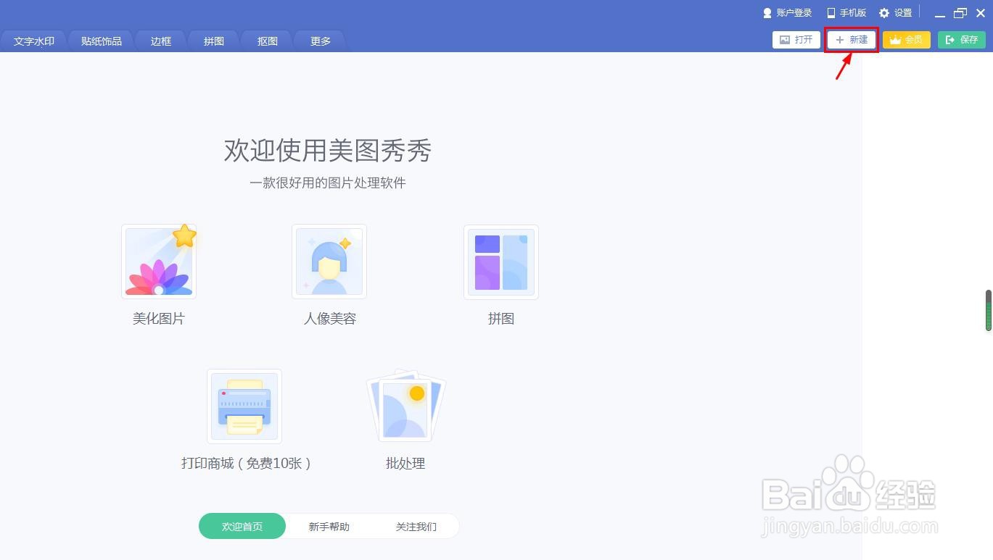Click the green vertical scrollbar handle
Image resolution: width=993 pixels, height=560 pixels.
pos(989,311)
